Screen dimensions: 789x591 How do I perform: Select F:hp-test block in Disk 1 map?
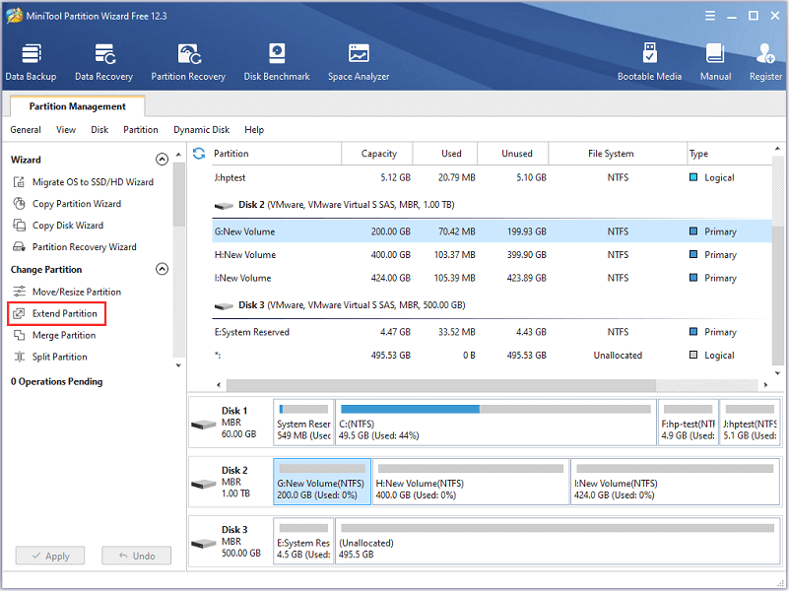[688, 423]
